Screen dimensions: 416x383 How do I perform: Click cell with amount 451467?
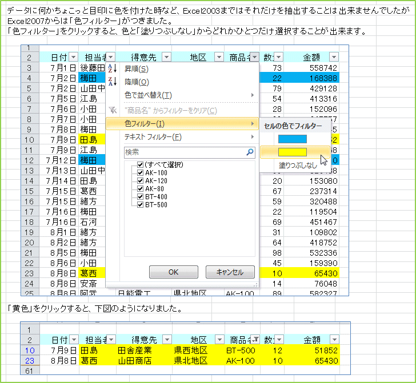pyautogui.click(x=311, y=222)
